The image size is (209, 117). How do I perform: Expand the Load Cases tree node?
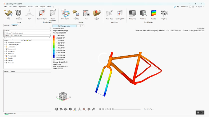tap(4, 47)
